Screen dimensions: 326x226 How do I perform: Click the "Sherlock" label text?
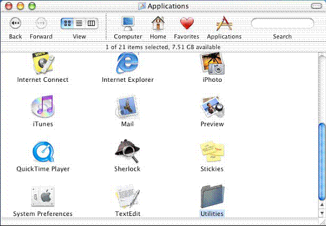pos(127,169)
